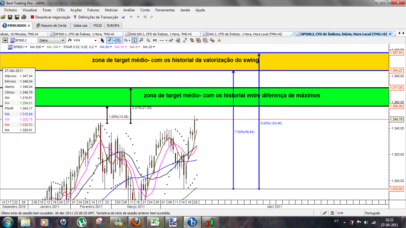Expand the Vela chart type dropdown
This screenshot has width=406, height=228.
pos(82,40)
